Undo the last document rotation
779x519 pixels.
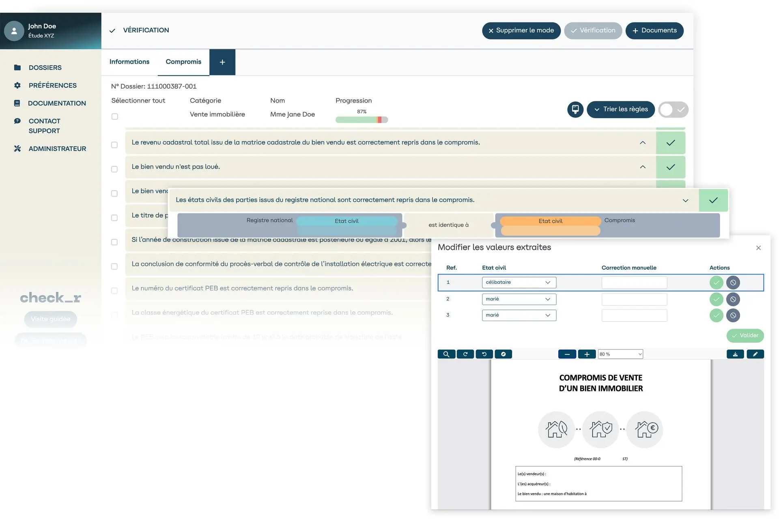[484, 354]
